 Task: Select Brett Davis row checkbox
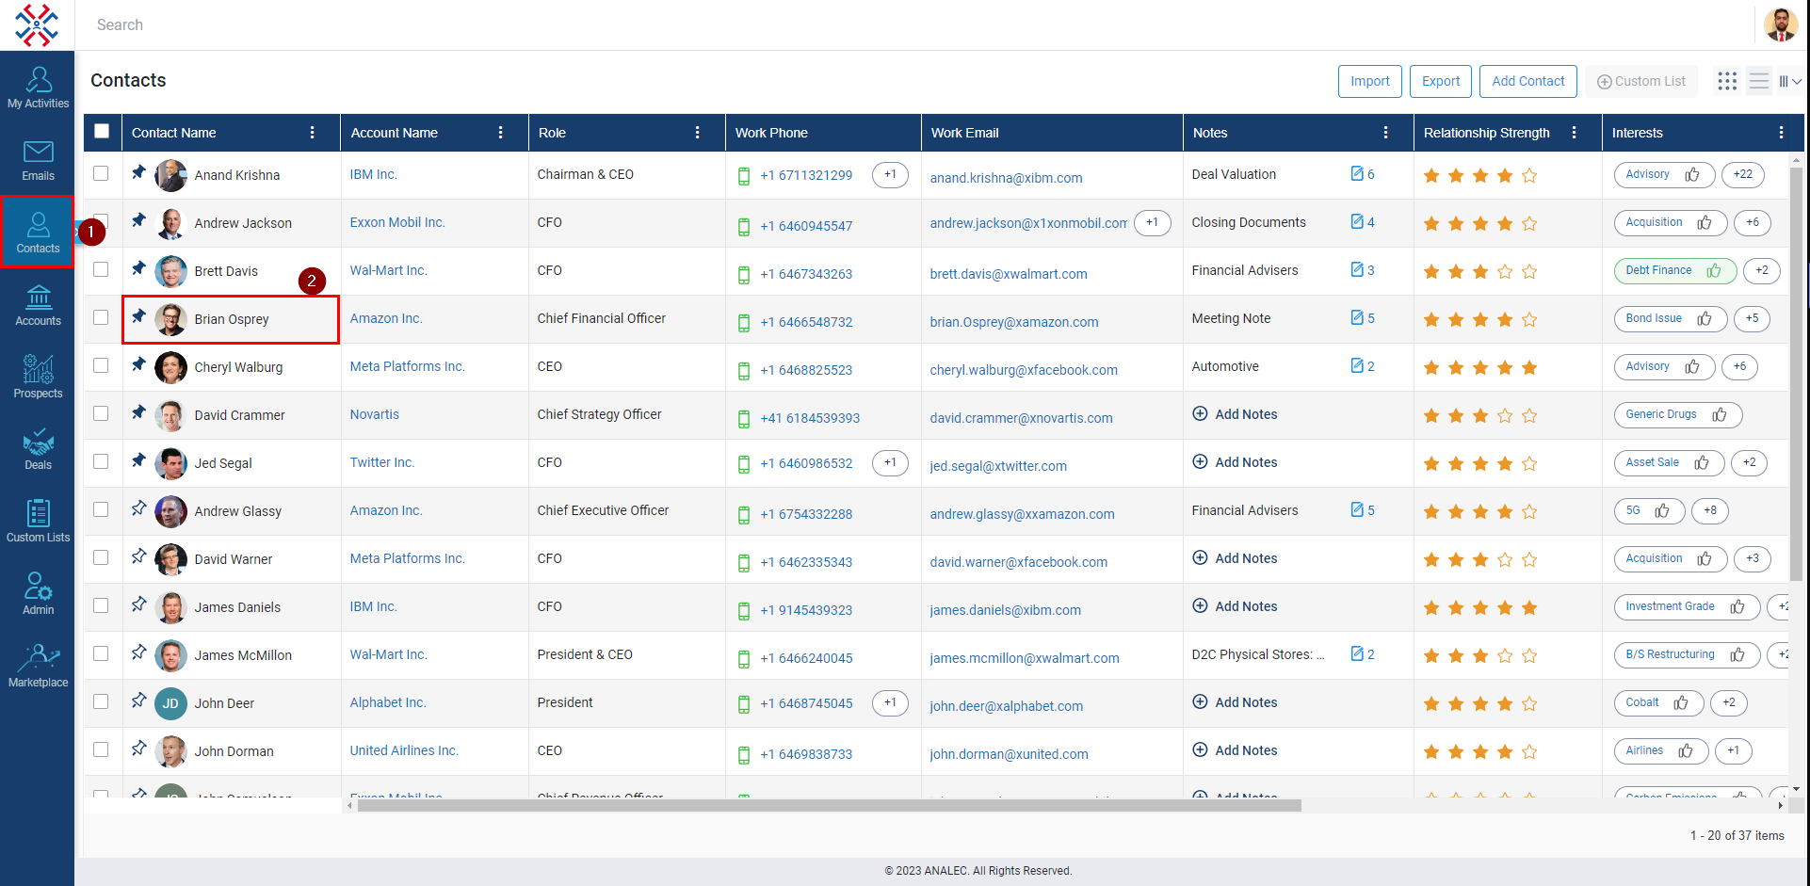coord(101,269)
